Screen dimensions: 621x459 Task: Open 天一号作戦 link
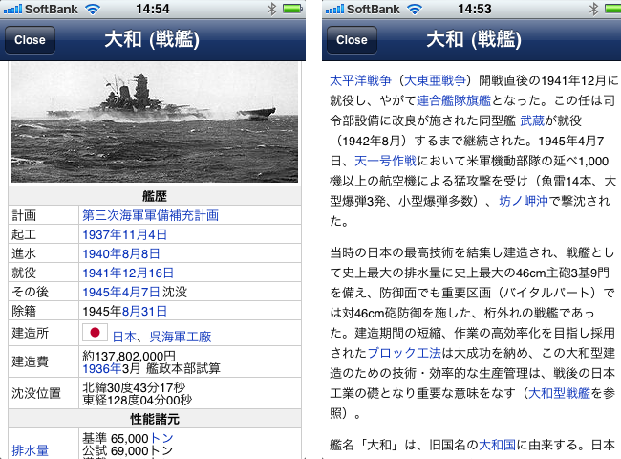pyautogui.click(x=385, y=161)
